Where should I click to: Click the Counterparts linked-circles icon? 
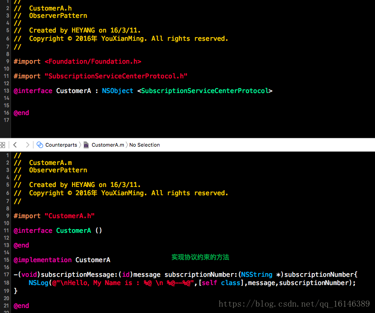(x=40, y=145)
